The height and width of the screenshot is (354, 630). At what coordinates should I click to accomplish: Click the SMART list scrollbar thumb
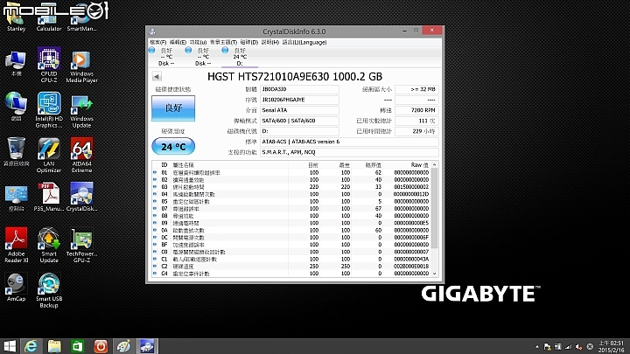(x=434, y=208)
